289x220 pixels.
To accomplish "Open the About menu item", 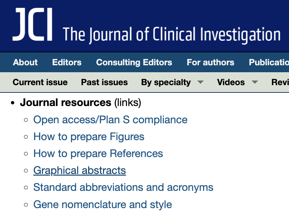I will point(25,62).
